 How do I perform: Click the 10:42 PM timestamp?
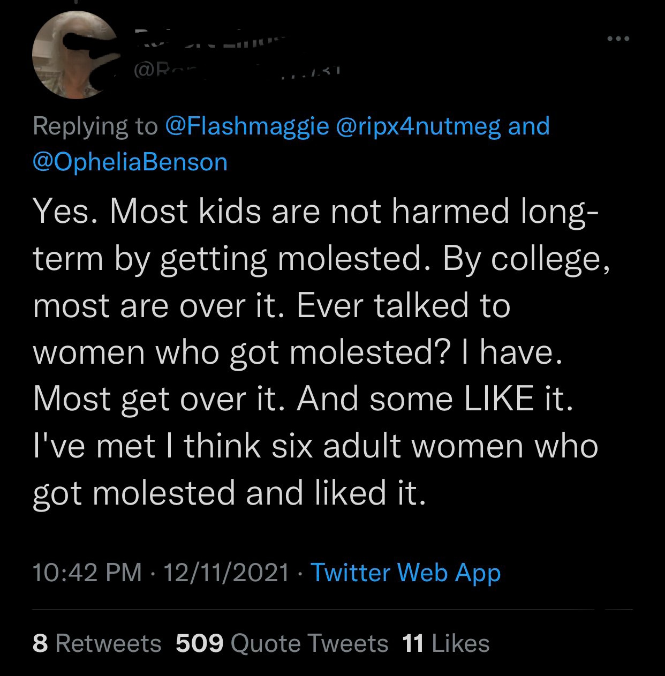[87, 572]
